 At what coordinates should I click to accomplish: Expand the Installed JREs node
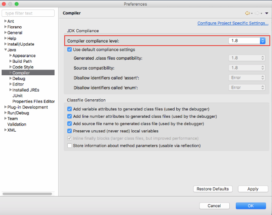(11, 90)
